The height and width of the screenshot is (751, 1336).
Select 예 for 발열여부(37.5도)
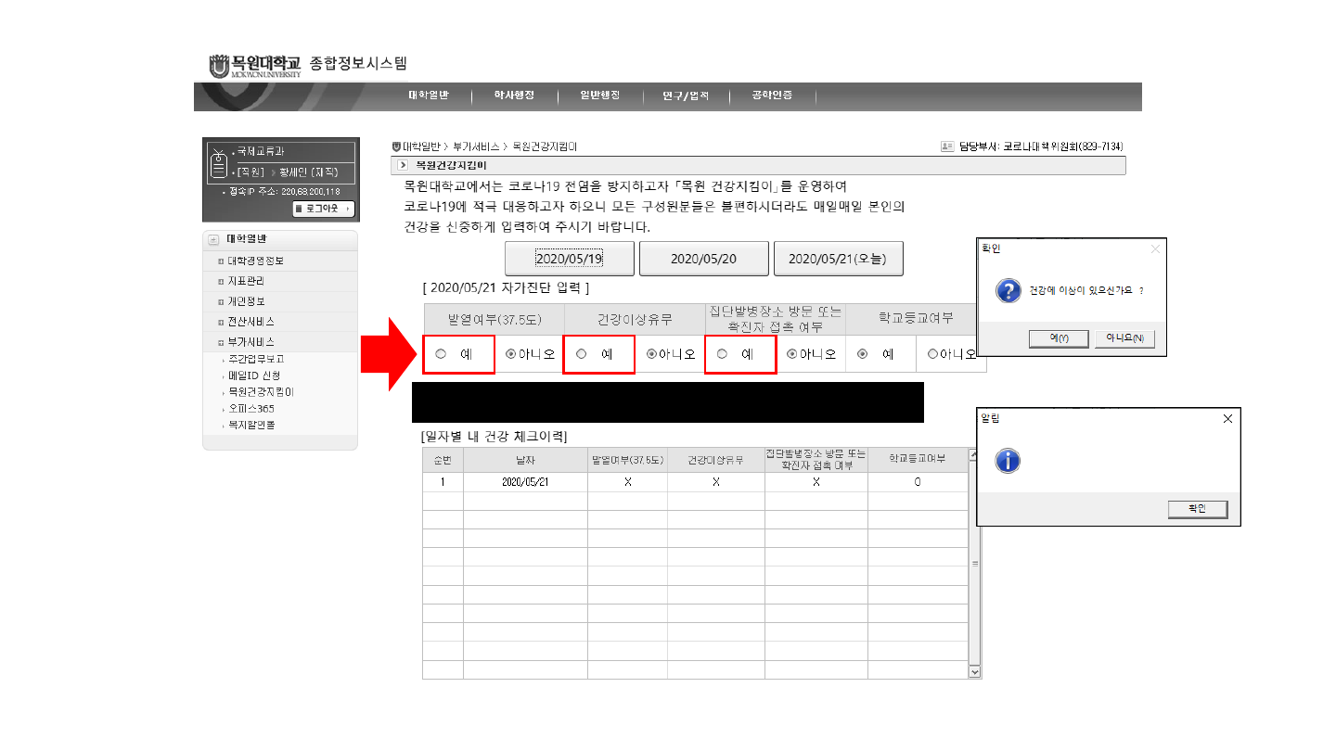coord(441,354)
